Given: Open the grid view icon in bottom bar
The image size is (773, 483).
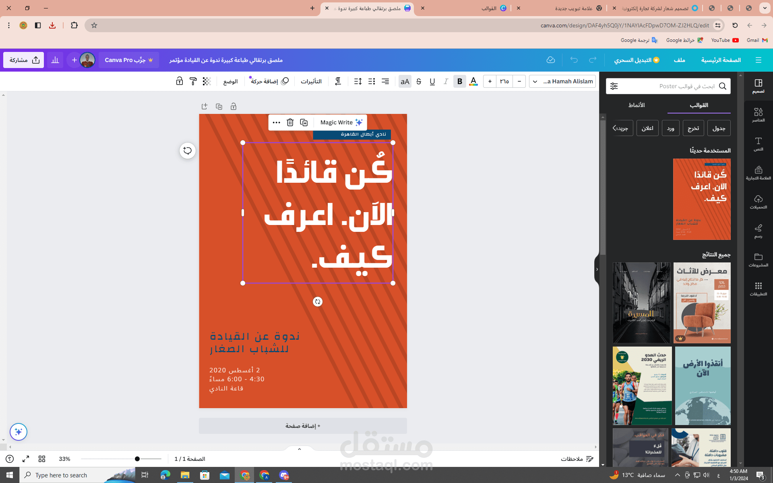Looking at the screenshot, I should click(x=42, y=459).
